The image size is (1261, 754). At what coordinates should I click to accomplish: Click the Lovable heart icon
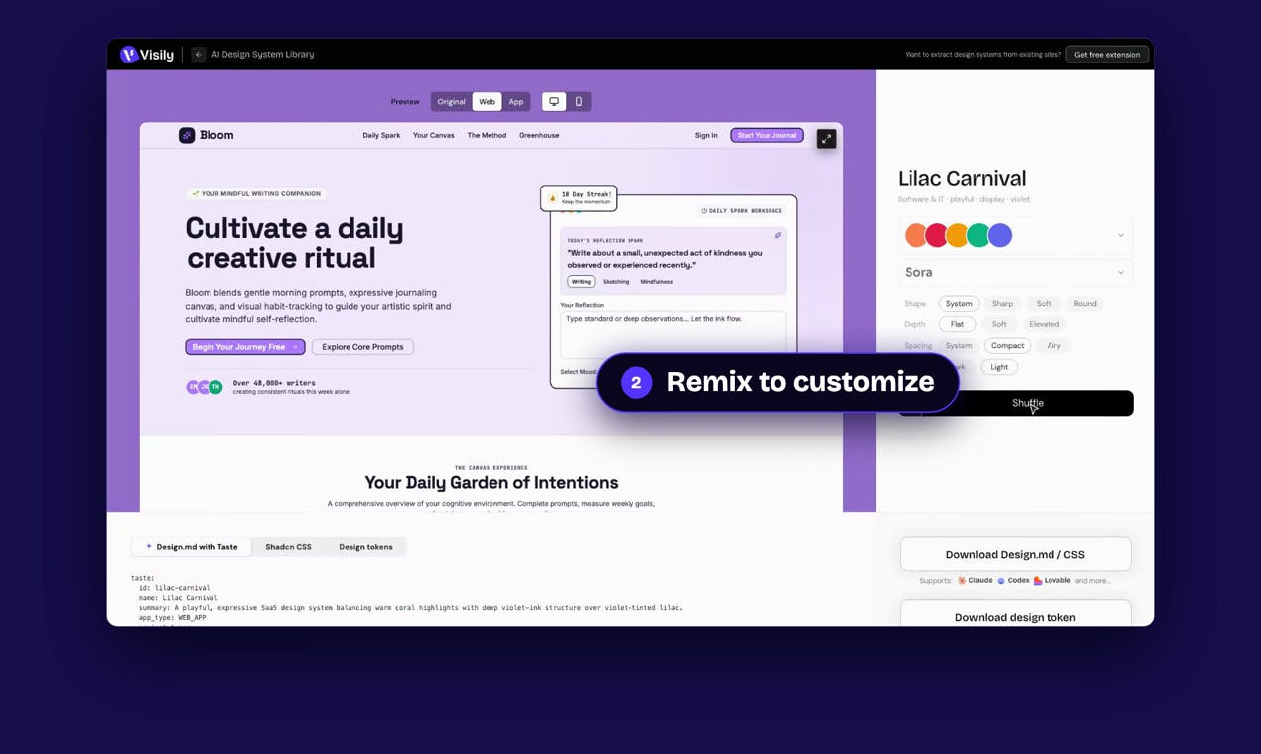pos(1038,581)
